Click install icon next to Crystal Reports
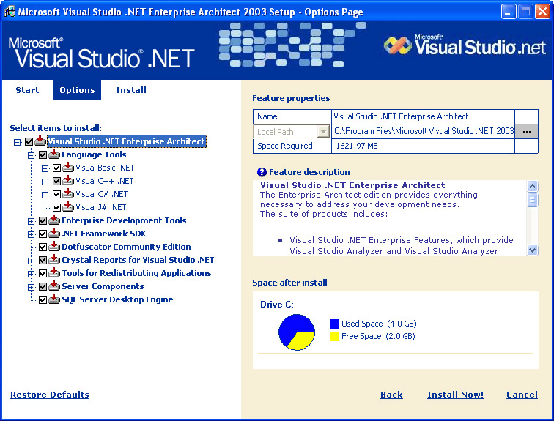 click(54, 261)
